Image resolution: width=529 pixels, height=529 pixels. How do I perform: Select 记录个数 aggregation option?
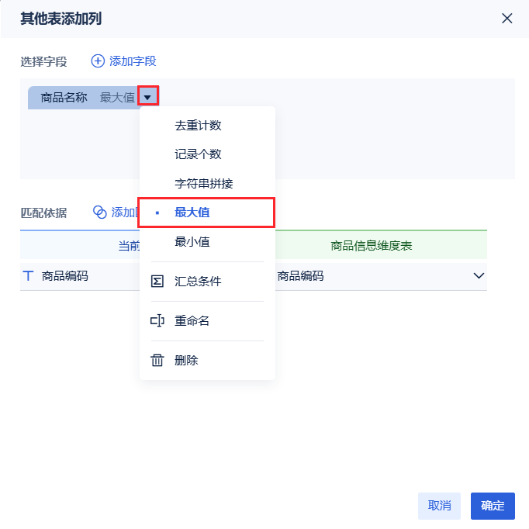(198, 154)
